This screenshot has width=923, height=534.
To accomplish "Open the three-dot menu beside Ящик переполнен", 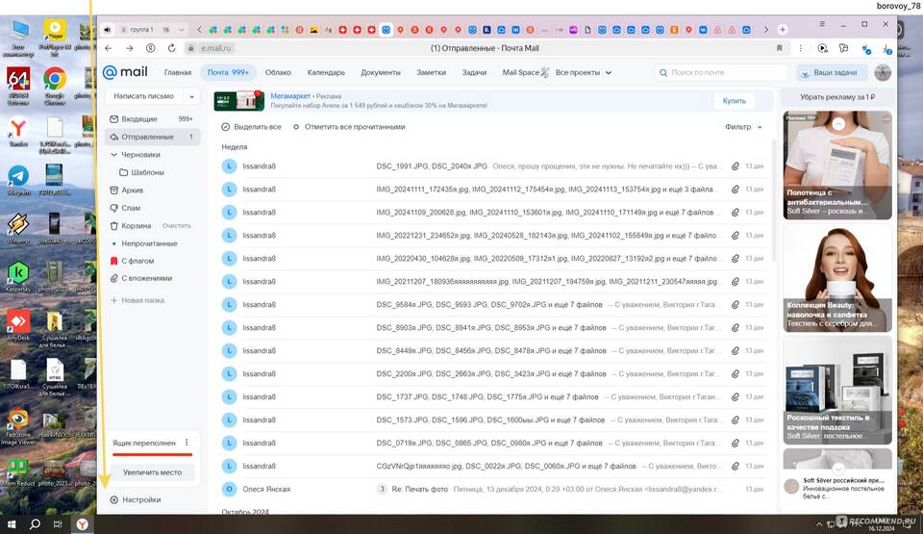I will (x=187, y=443).
